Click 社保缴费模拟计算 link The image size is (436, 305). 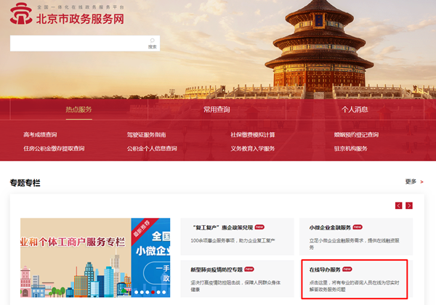click(x=253, y=134)
